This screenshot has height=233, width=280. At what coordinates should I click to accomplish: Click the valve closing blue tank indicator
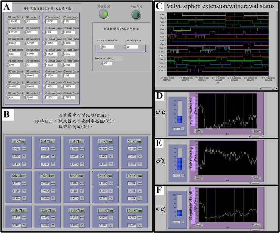[180, 159]
